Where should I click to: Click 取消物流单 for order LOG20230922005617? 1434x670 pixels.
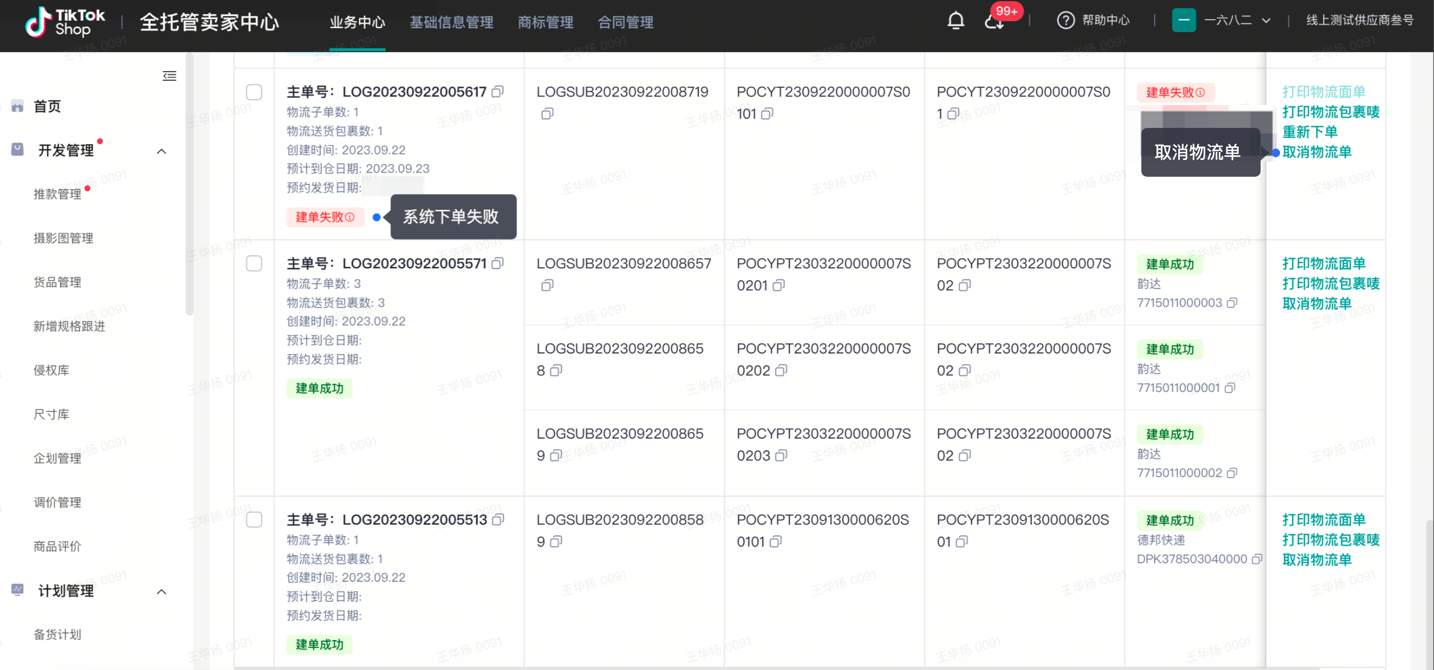point(1317,151)
